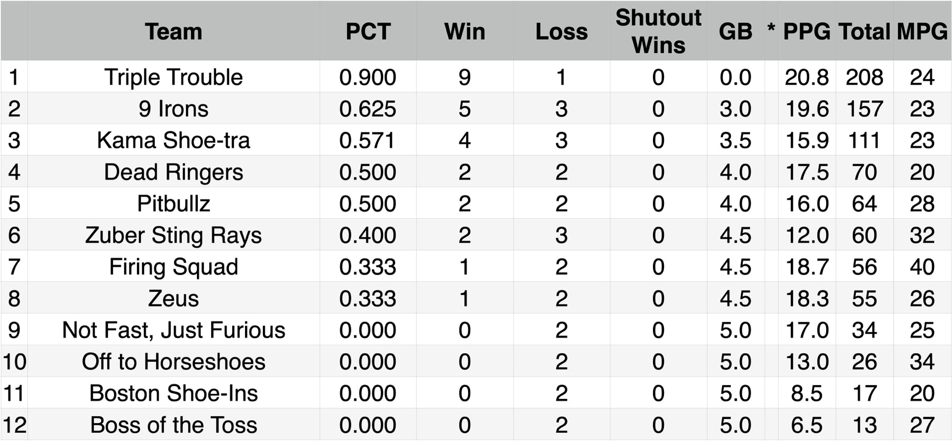Select Not Fast, Just Furious cell
Viewport: 952px width, 441px height.
coord(174,330)
